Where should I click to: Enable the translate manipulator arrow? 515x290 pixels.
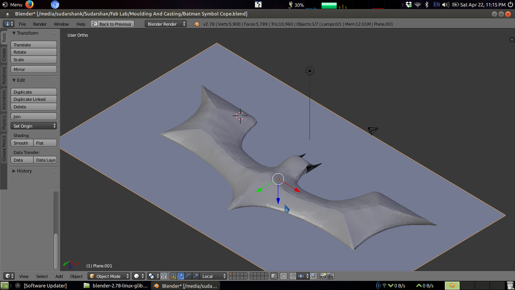click(181, 276)
